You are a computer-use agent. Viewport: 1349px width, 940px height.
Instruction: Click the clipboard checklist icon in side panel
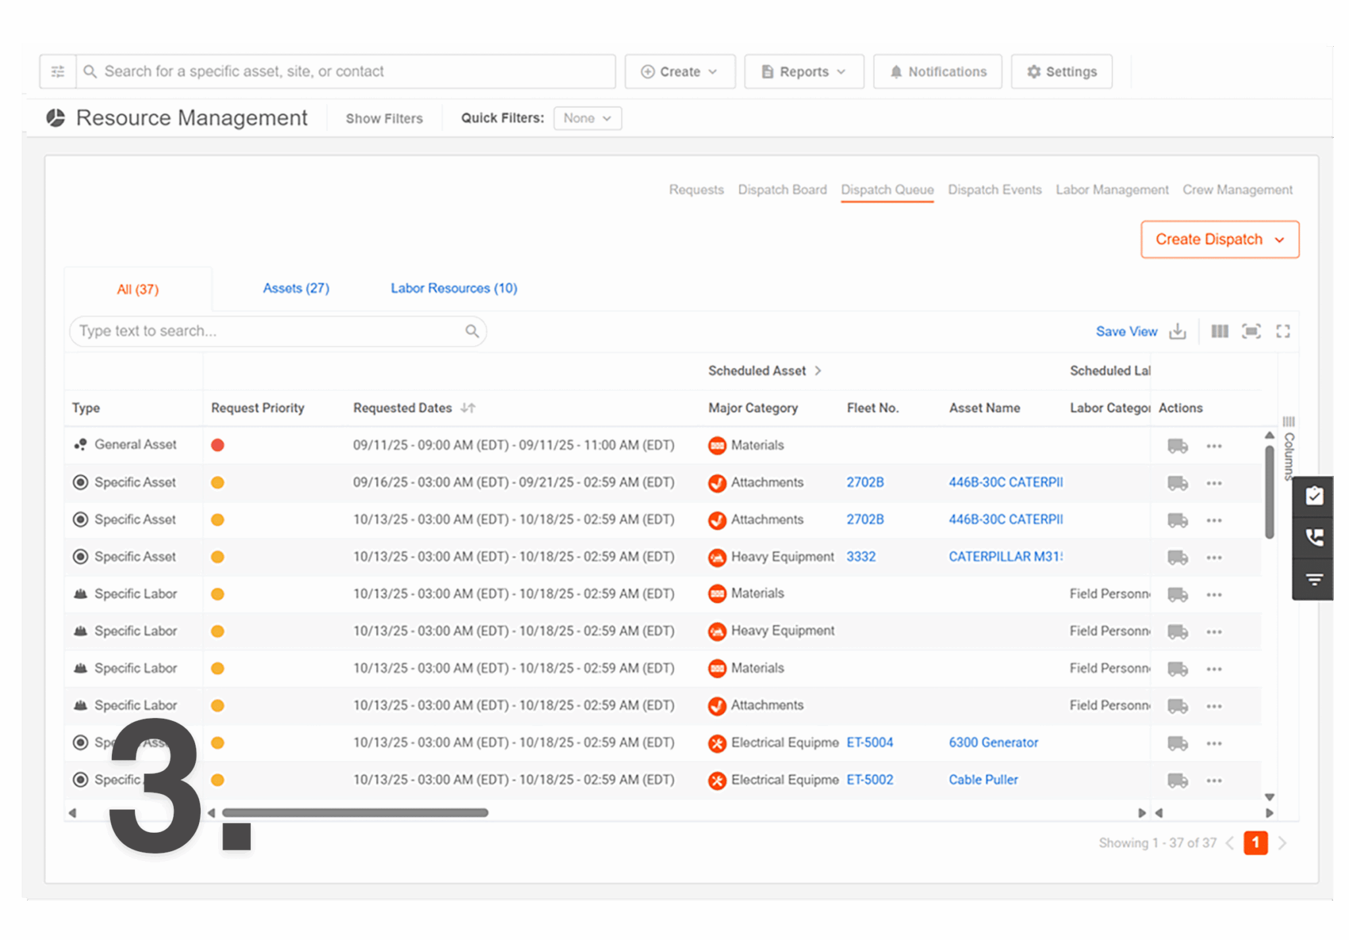click(1314, 496)
